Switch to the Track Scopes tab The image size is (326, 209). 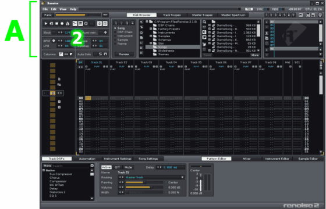coord(172,15)
